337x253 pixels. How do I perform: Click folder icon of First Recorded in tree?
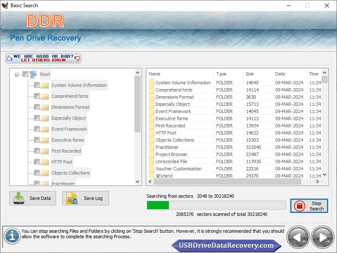tap(45, 151)
